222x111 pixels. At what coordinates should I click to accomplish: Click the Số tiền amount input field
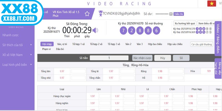(x=109, y=58)
